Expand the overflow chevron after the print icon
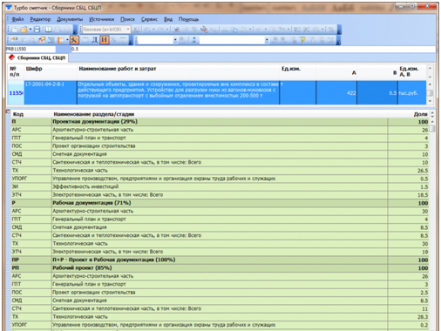The image size is (441, 331). 75,30
